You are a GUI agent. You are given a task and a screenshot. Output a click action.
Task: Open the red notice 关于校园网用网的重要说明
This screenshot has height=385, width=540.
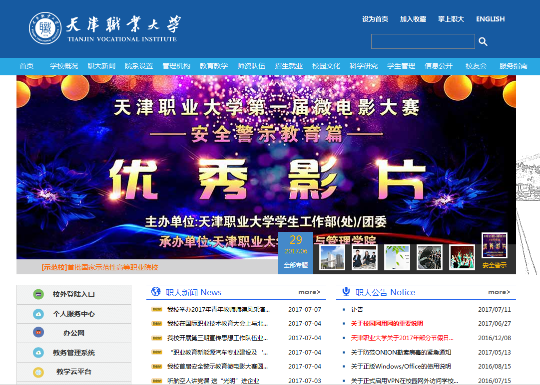point(387,324)
